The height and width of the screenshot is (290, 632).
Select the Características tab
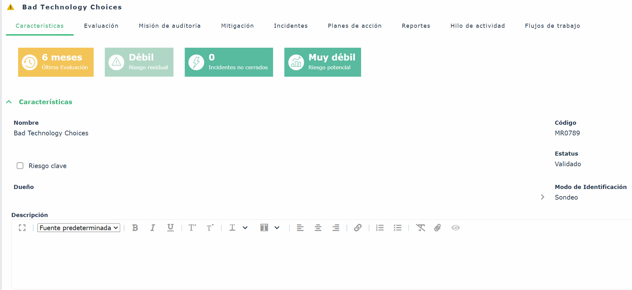39,26
